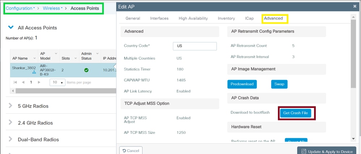Screen dimensions: 361x154
Task: Expand the 2.4 GHz Radios section
Action: (x=10, y=122)
